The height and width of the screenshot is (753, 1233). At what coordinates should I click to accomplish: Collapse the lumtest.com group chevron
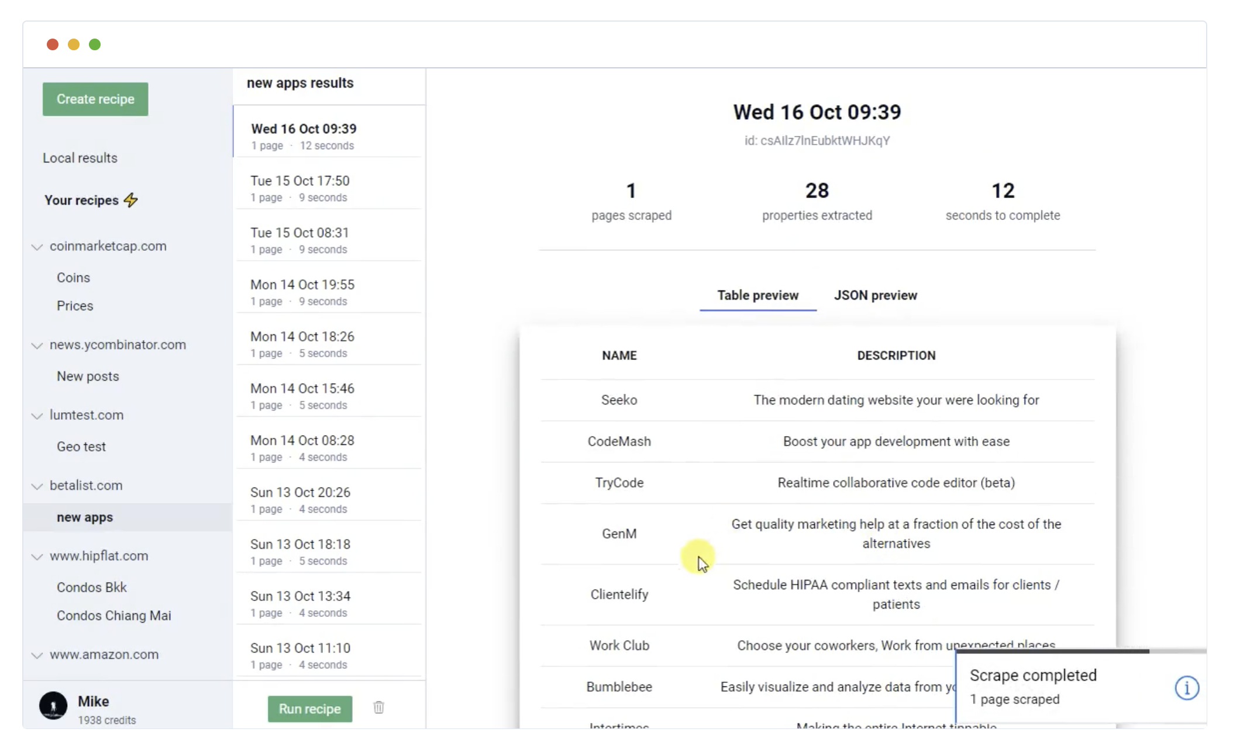[x=37, y=416]
